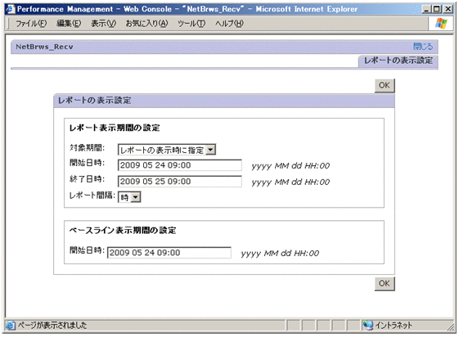Screen dimensions: 459x337
Task: Maximize the Internet Explorer window
Action: tap(436, 9)
